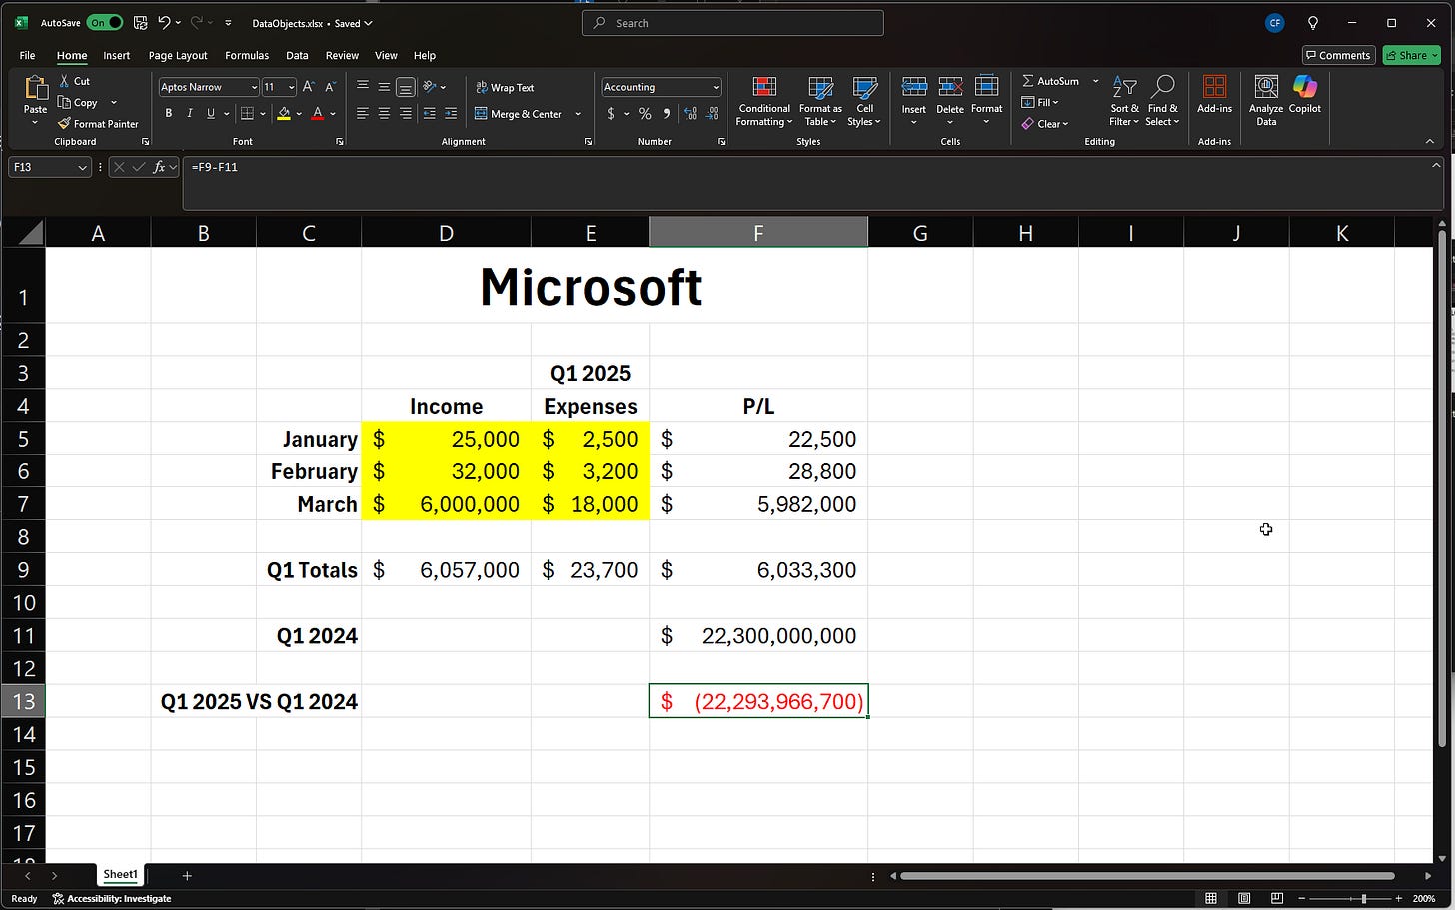
Task: Open the Insert ribbon tab
Action: 116,55
